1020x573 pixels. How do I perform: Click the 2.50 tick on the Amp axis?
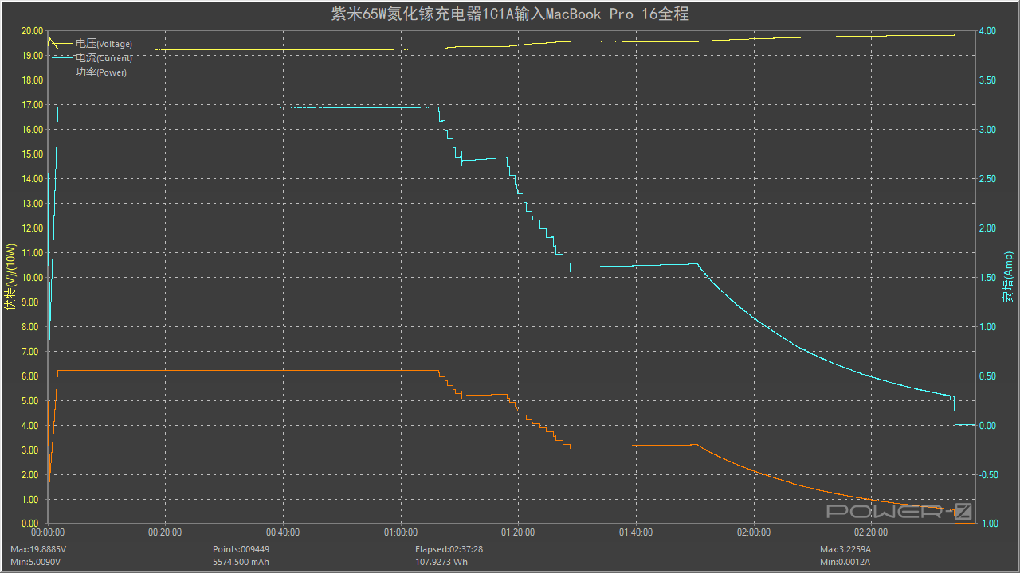click(987, 179)
